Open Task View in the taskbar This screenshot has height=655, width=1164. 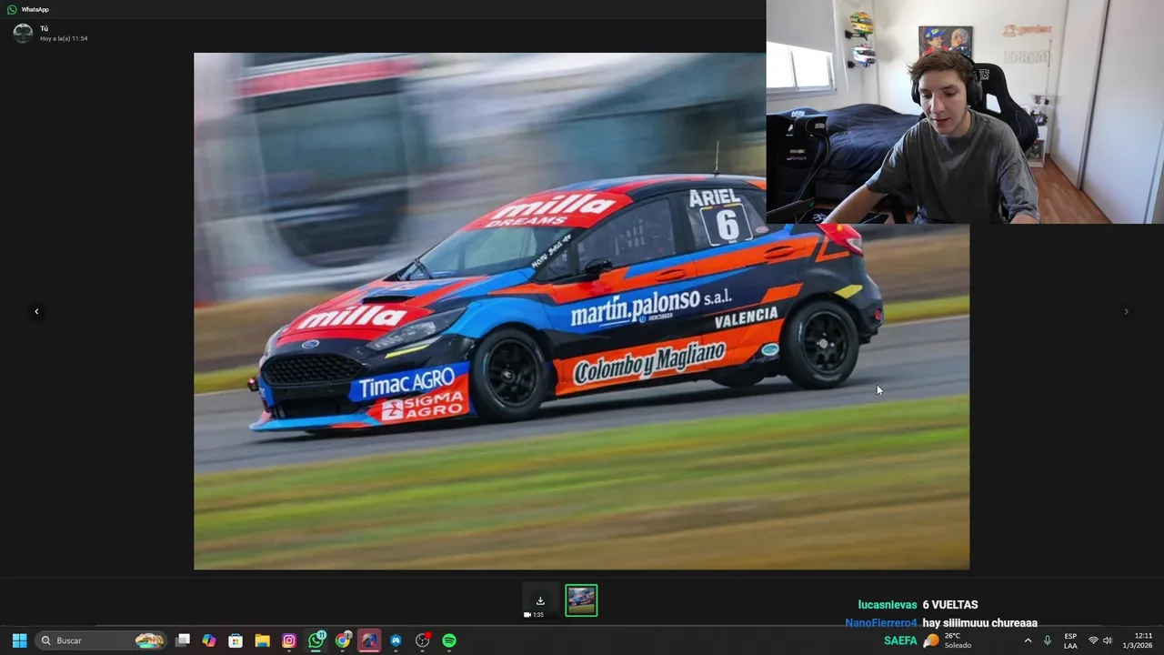coord(183,640)
